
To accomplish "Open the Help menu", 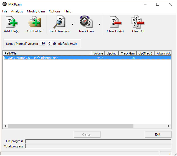I will [68, 11].
